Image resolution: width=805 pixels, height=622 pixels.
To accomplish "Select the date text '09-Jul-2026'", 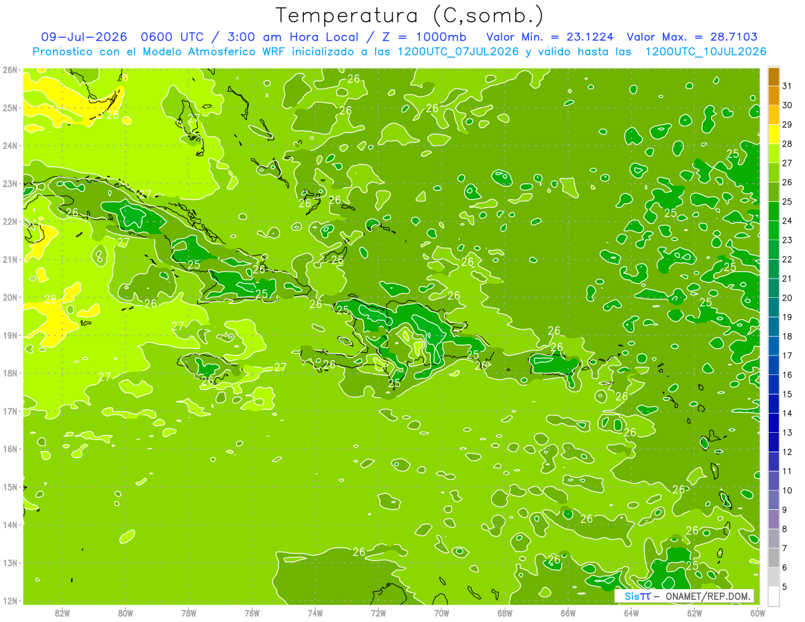I will pos(85,37).
